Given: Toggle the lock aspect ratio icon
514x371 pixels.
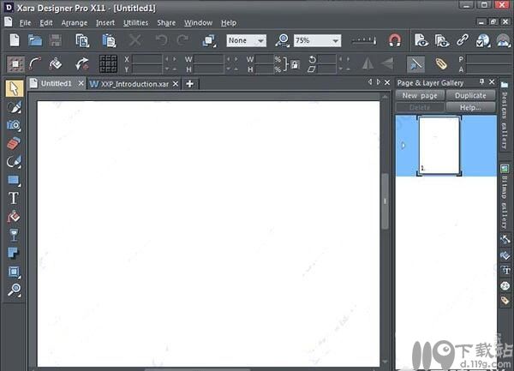Looking at the screenshot, I should point(295,64).
